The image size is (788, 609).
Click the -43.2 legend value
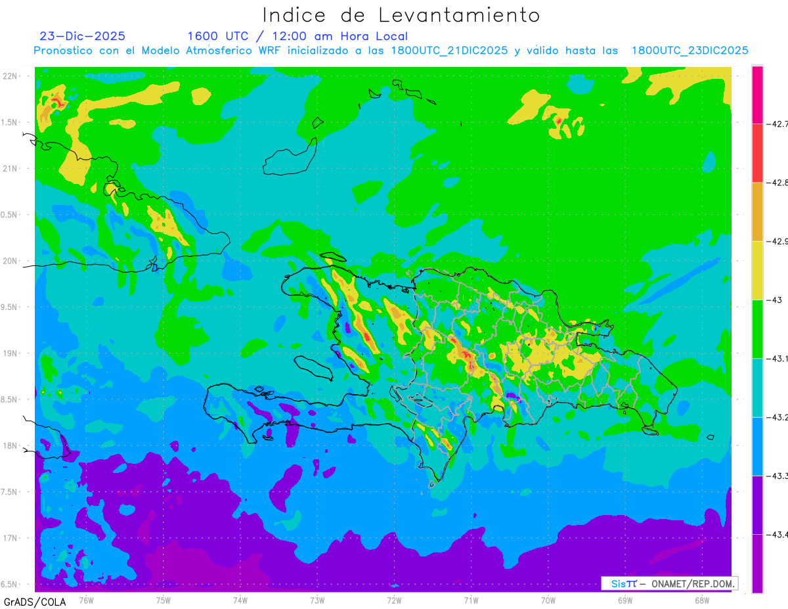(777, 417)
